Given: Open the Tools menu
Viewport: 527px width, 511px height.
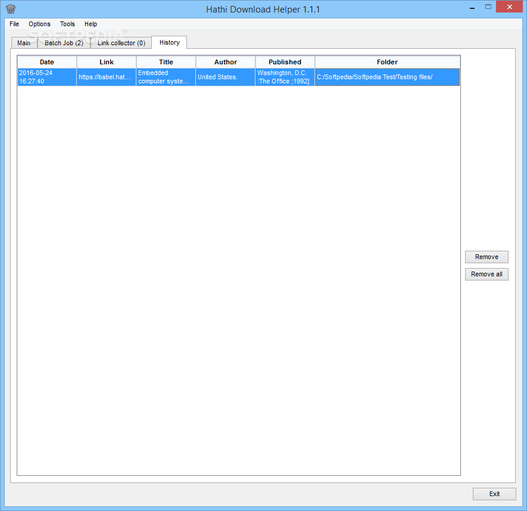Looking at the screenshot, I should click(x=67, y=24).
